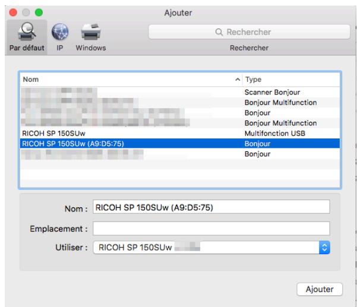Viewport: 357px width, 307px height.
Task: Switch to the IP printer tab
Action: pyautogui.click(x=60, y=37)
